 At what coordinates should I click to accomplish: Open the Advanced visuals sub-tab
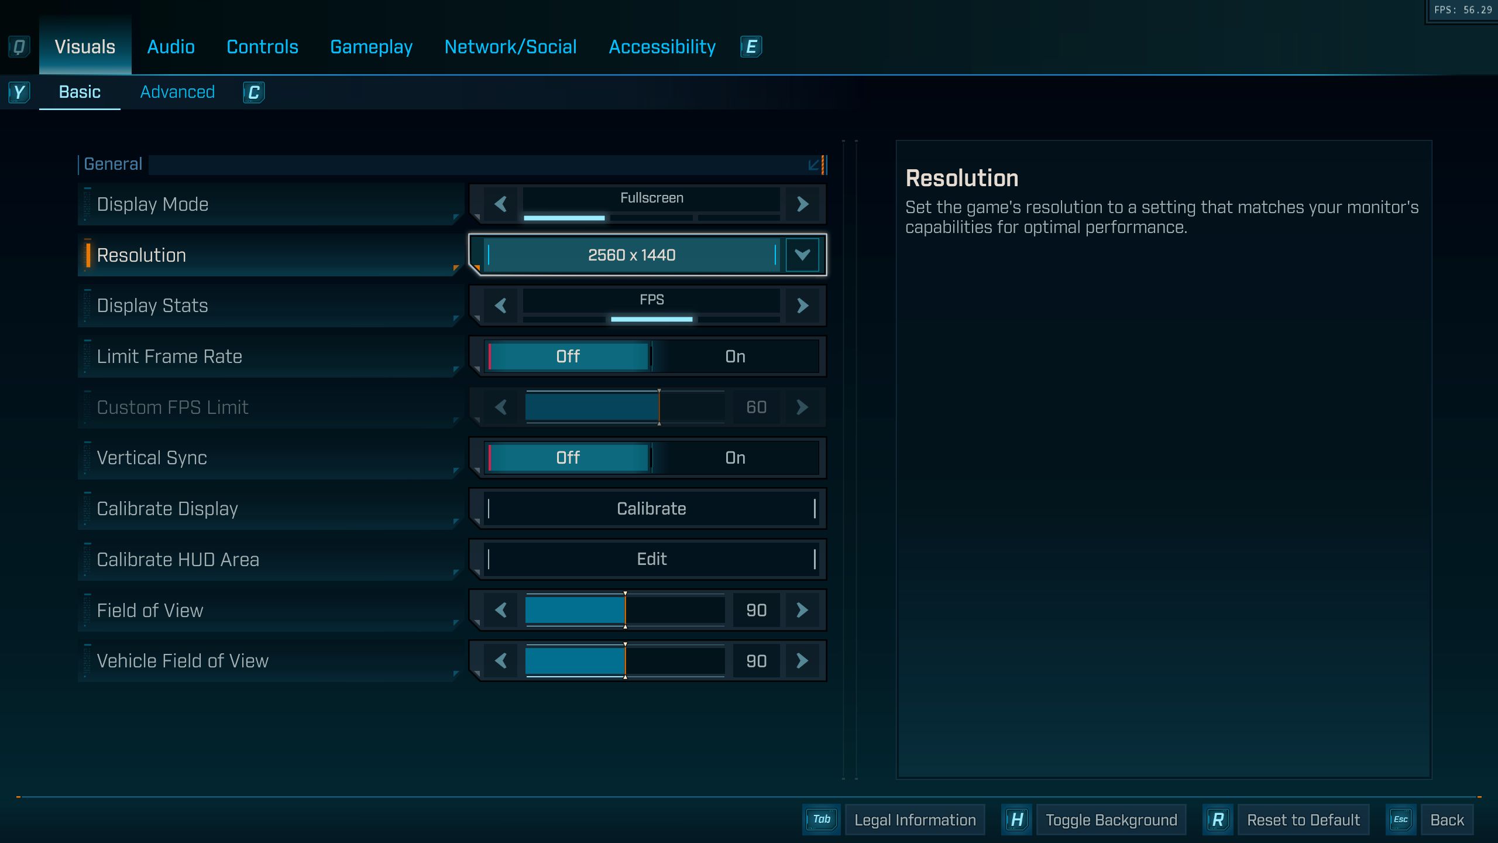177,92
